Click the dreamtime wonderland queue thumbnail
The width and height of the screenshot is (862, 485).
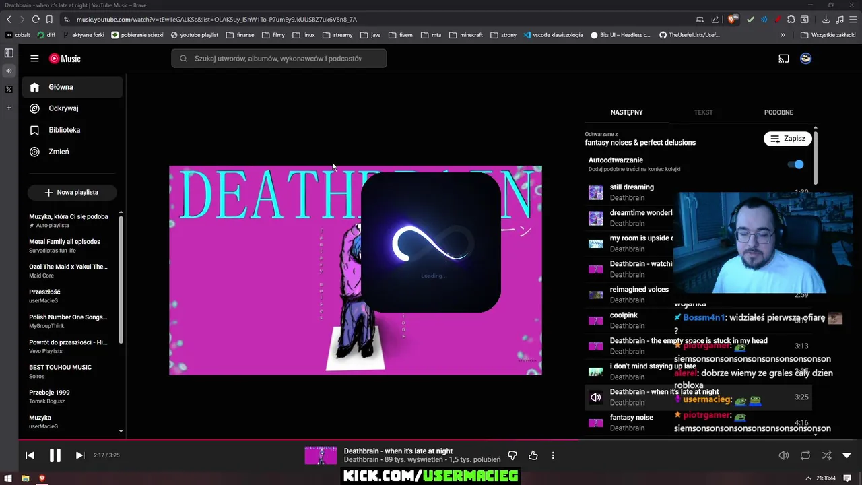coord(596,218)
